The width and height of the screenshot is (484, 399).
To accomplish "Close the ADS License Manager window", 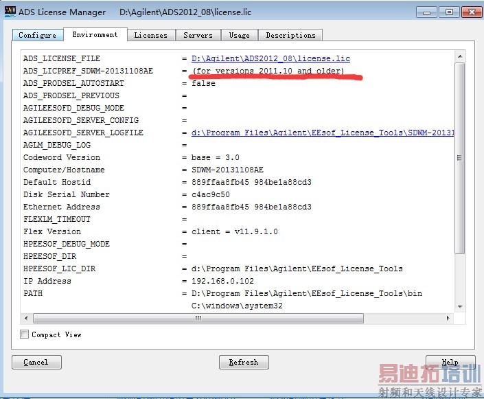I will coord(472,12).
